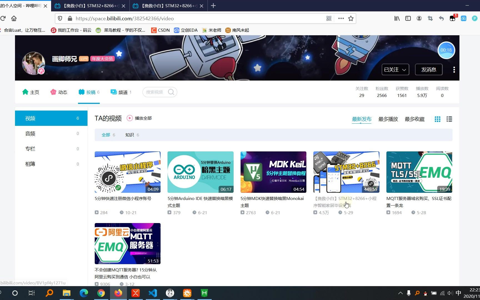Sort videos by 最新发布
The width and height of the screenshot is (480, 300).
[x=362, y=119]
